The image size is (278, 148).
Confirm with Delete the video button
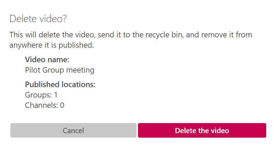click(202, 130)
